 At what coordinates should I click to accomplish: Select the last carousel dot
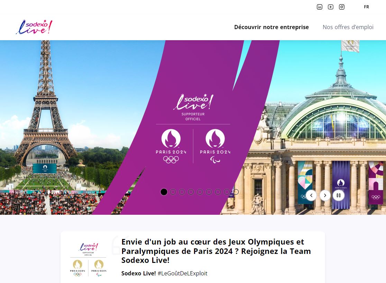pos(236,192)
